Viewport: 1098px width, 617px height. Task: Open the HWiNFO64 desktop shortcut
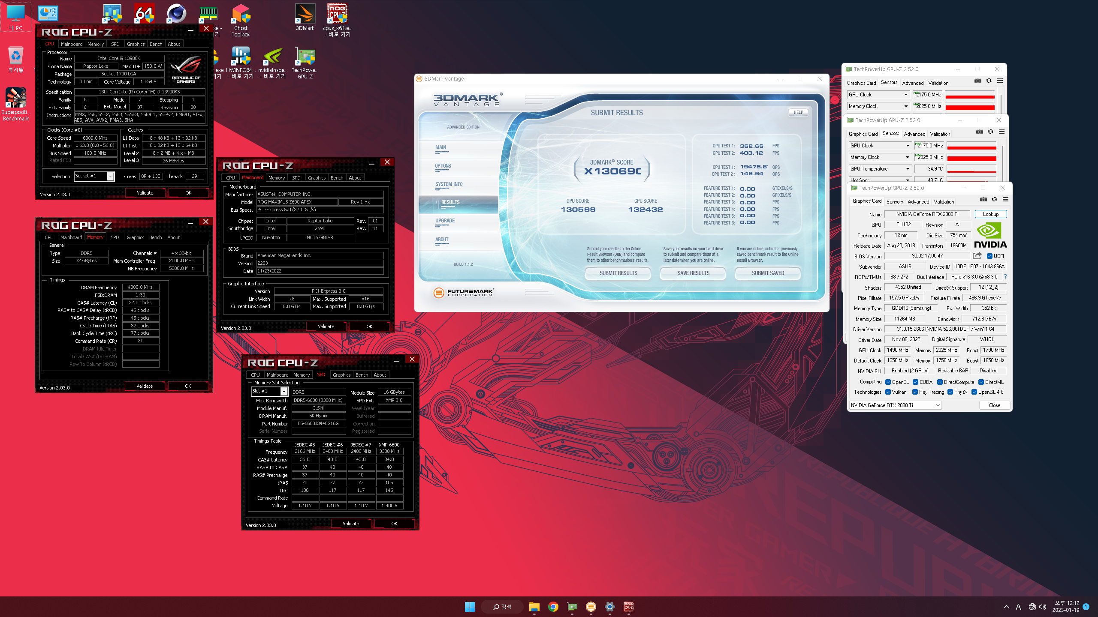coord(241,63)
